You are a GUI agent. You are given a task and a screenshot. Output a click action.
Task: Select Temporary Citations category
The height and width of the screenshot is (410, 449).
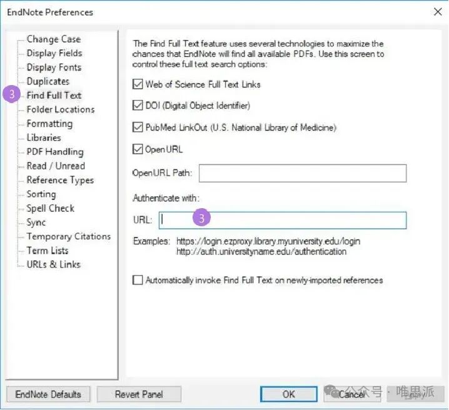point(69,236)
